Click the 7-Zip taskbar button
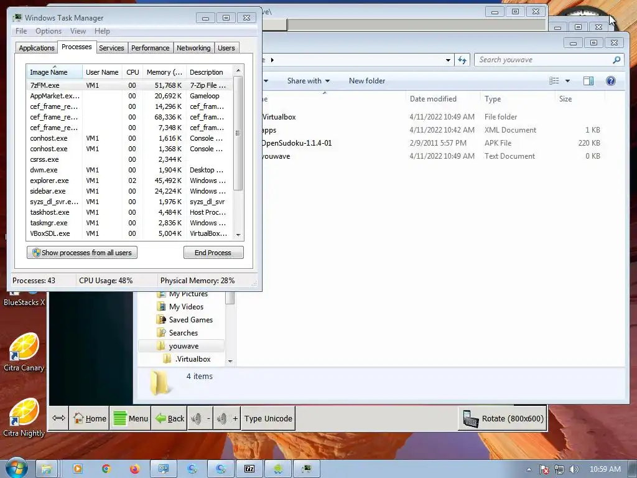Viewport: 637px width, 478px height. click(x=249, y=469)
